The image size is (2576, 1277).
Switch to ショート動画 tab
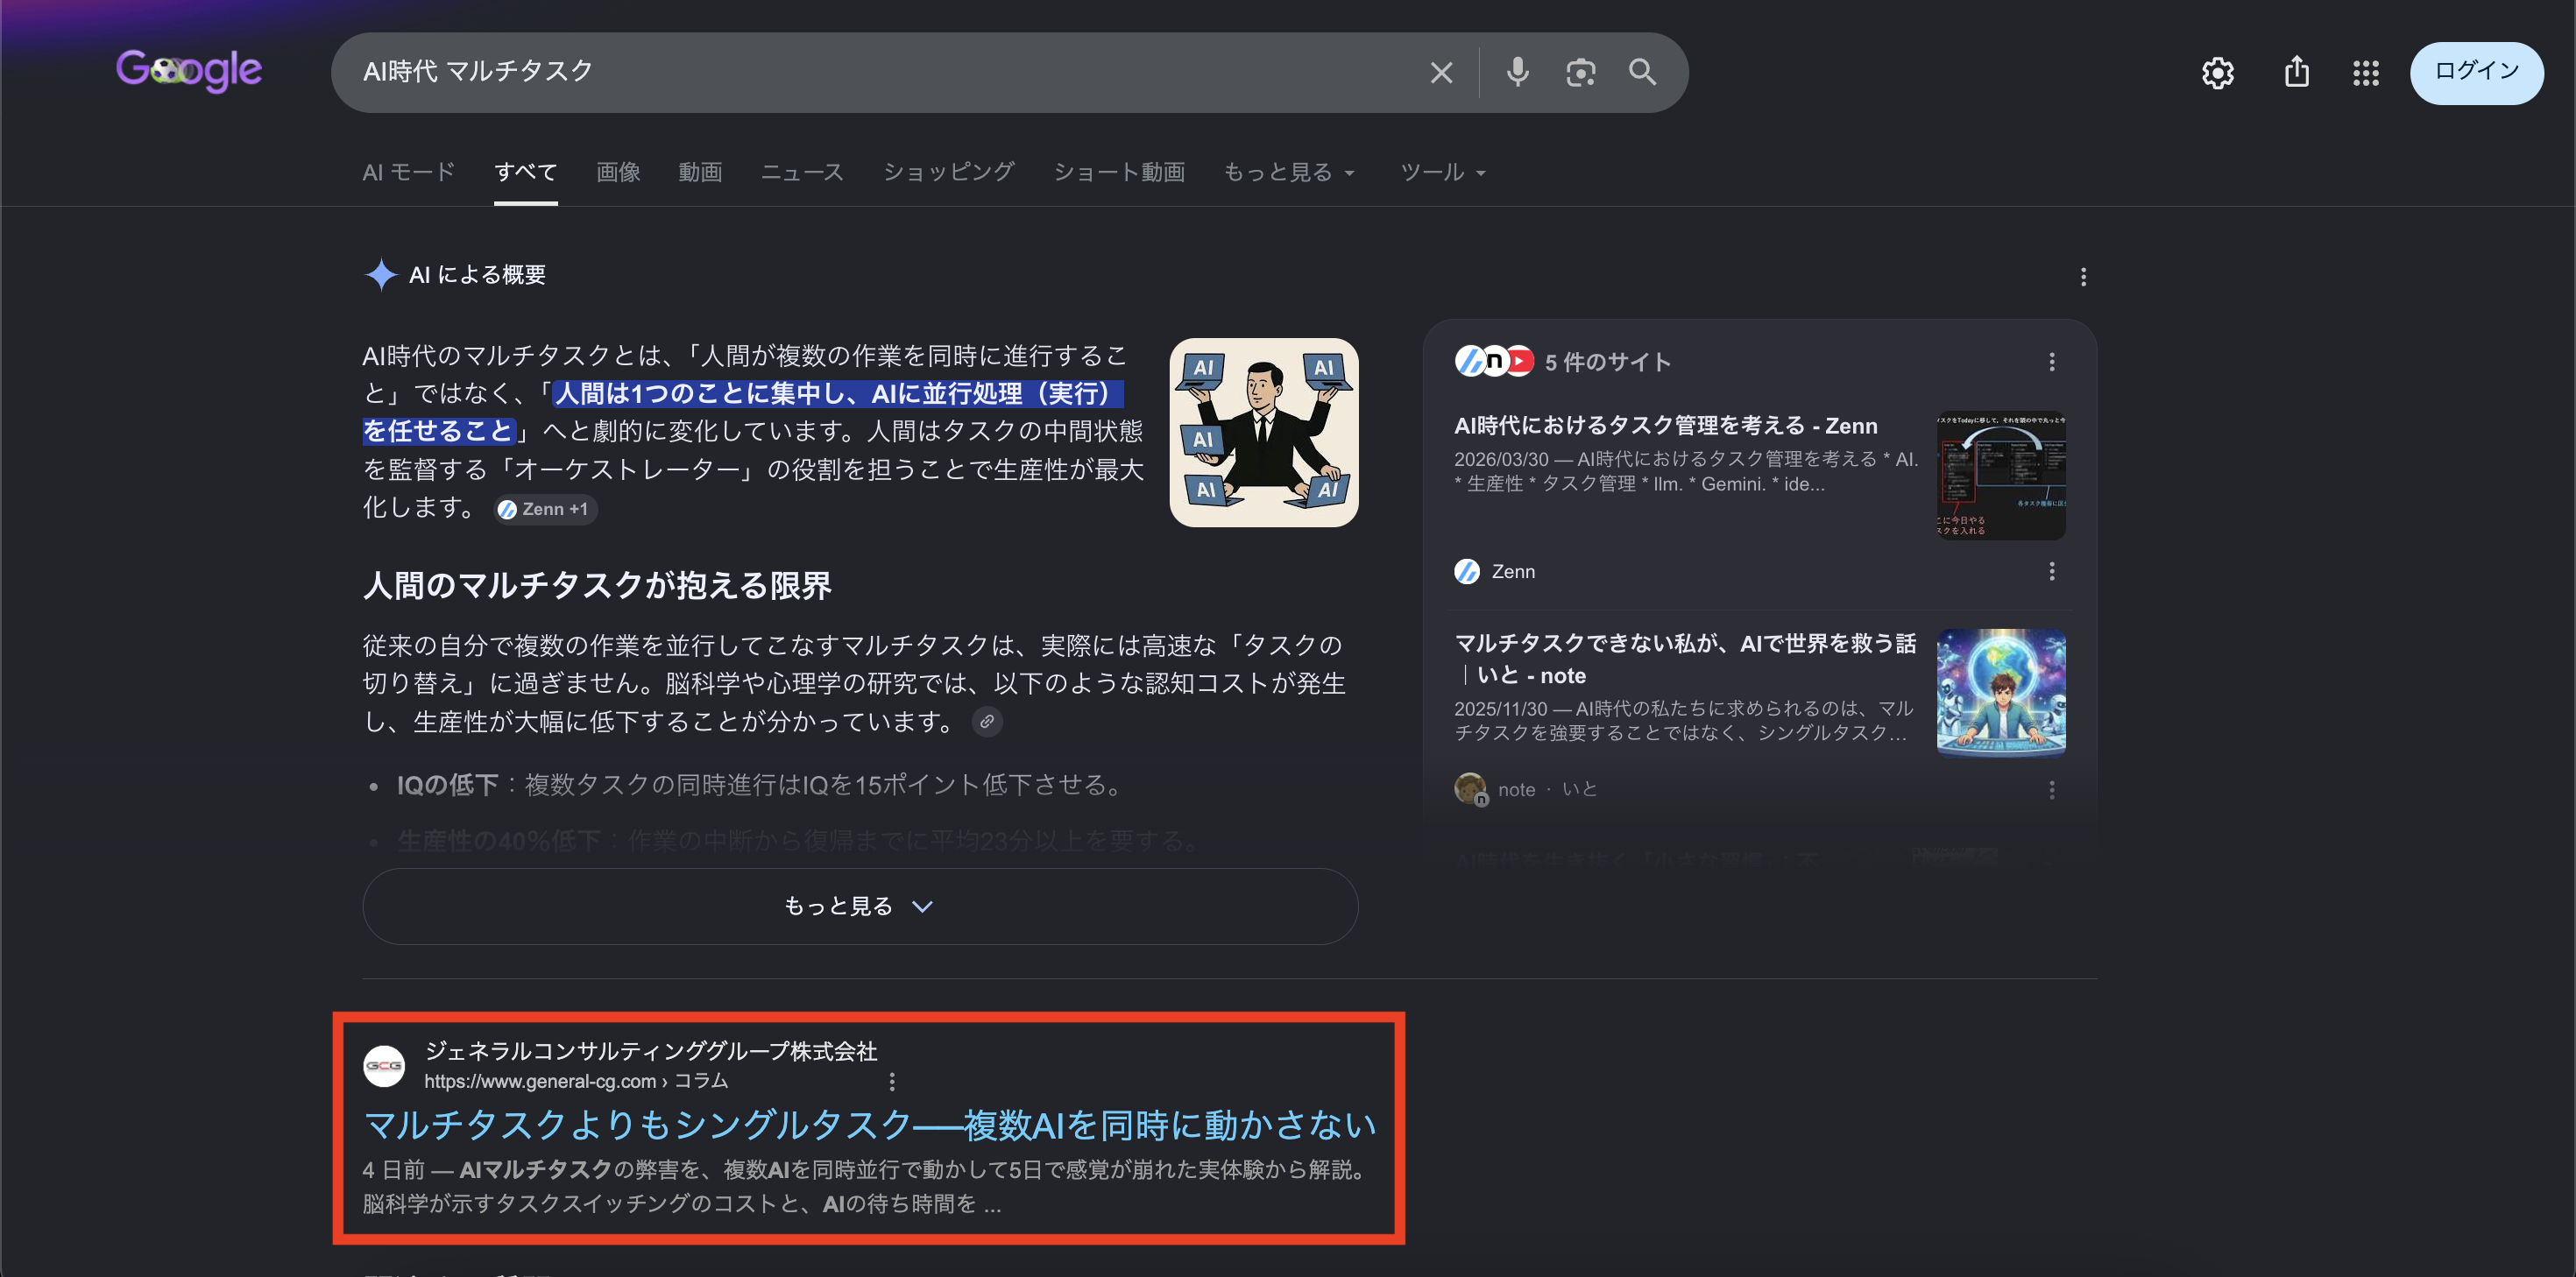(x=1119, y=172)
